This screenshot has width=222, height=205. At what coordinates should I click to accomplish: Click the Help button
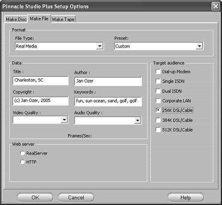pos(186,197)
